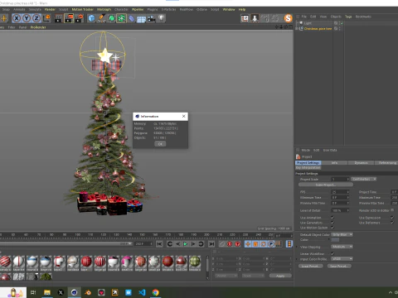Open Edit Render Settings clapperboard icon
The width and height of the screenshot is (398, 298).
pos(80,18)
